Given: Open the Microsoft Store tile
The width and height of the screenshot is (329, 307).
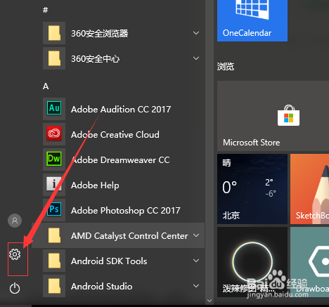Looking at the screenshot, I should click(273, 116).
